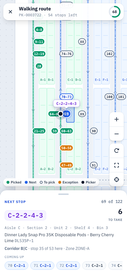Open the progress ring showing 68

click(115, 12)
